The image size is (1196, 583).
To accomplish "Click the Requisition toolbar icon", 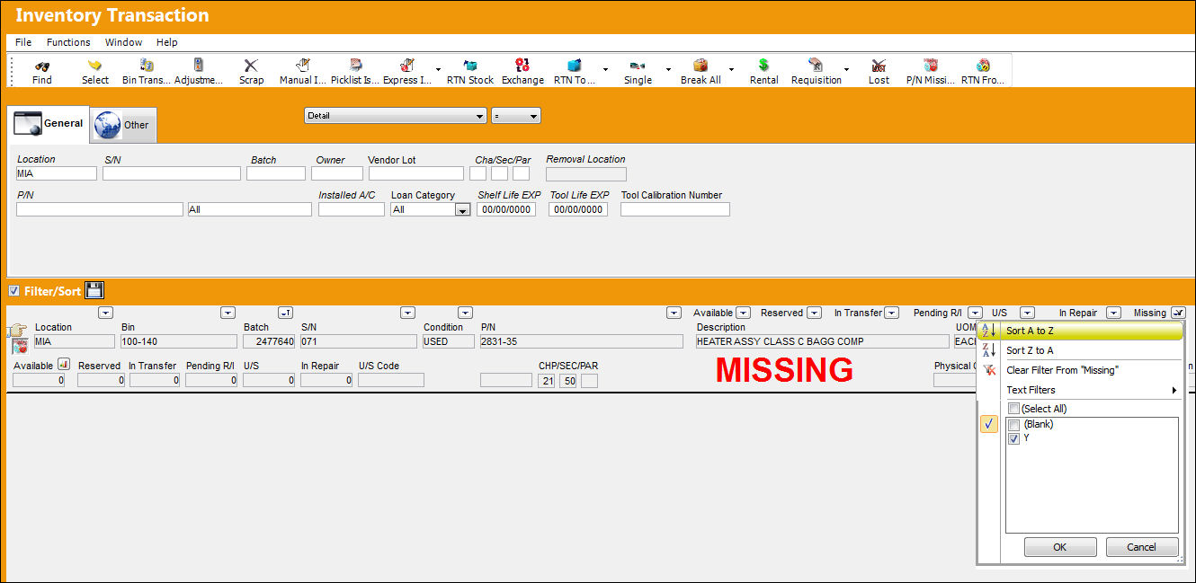I will (x=816, y=66).
